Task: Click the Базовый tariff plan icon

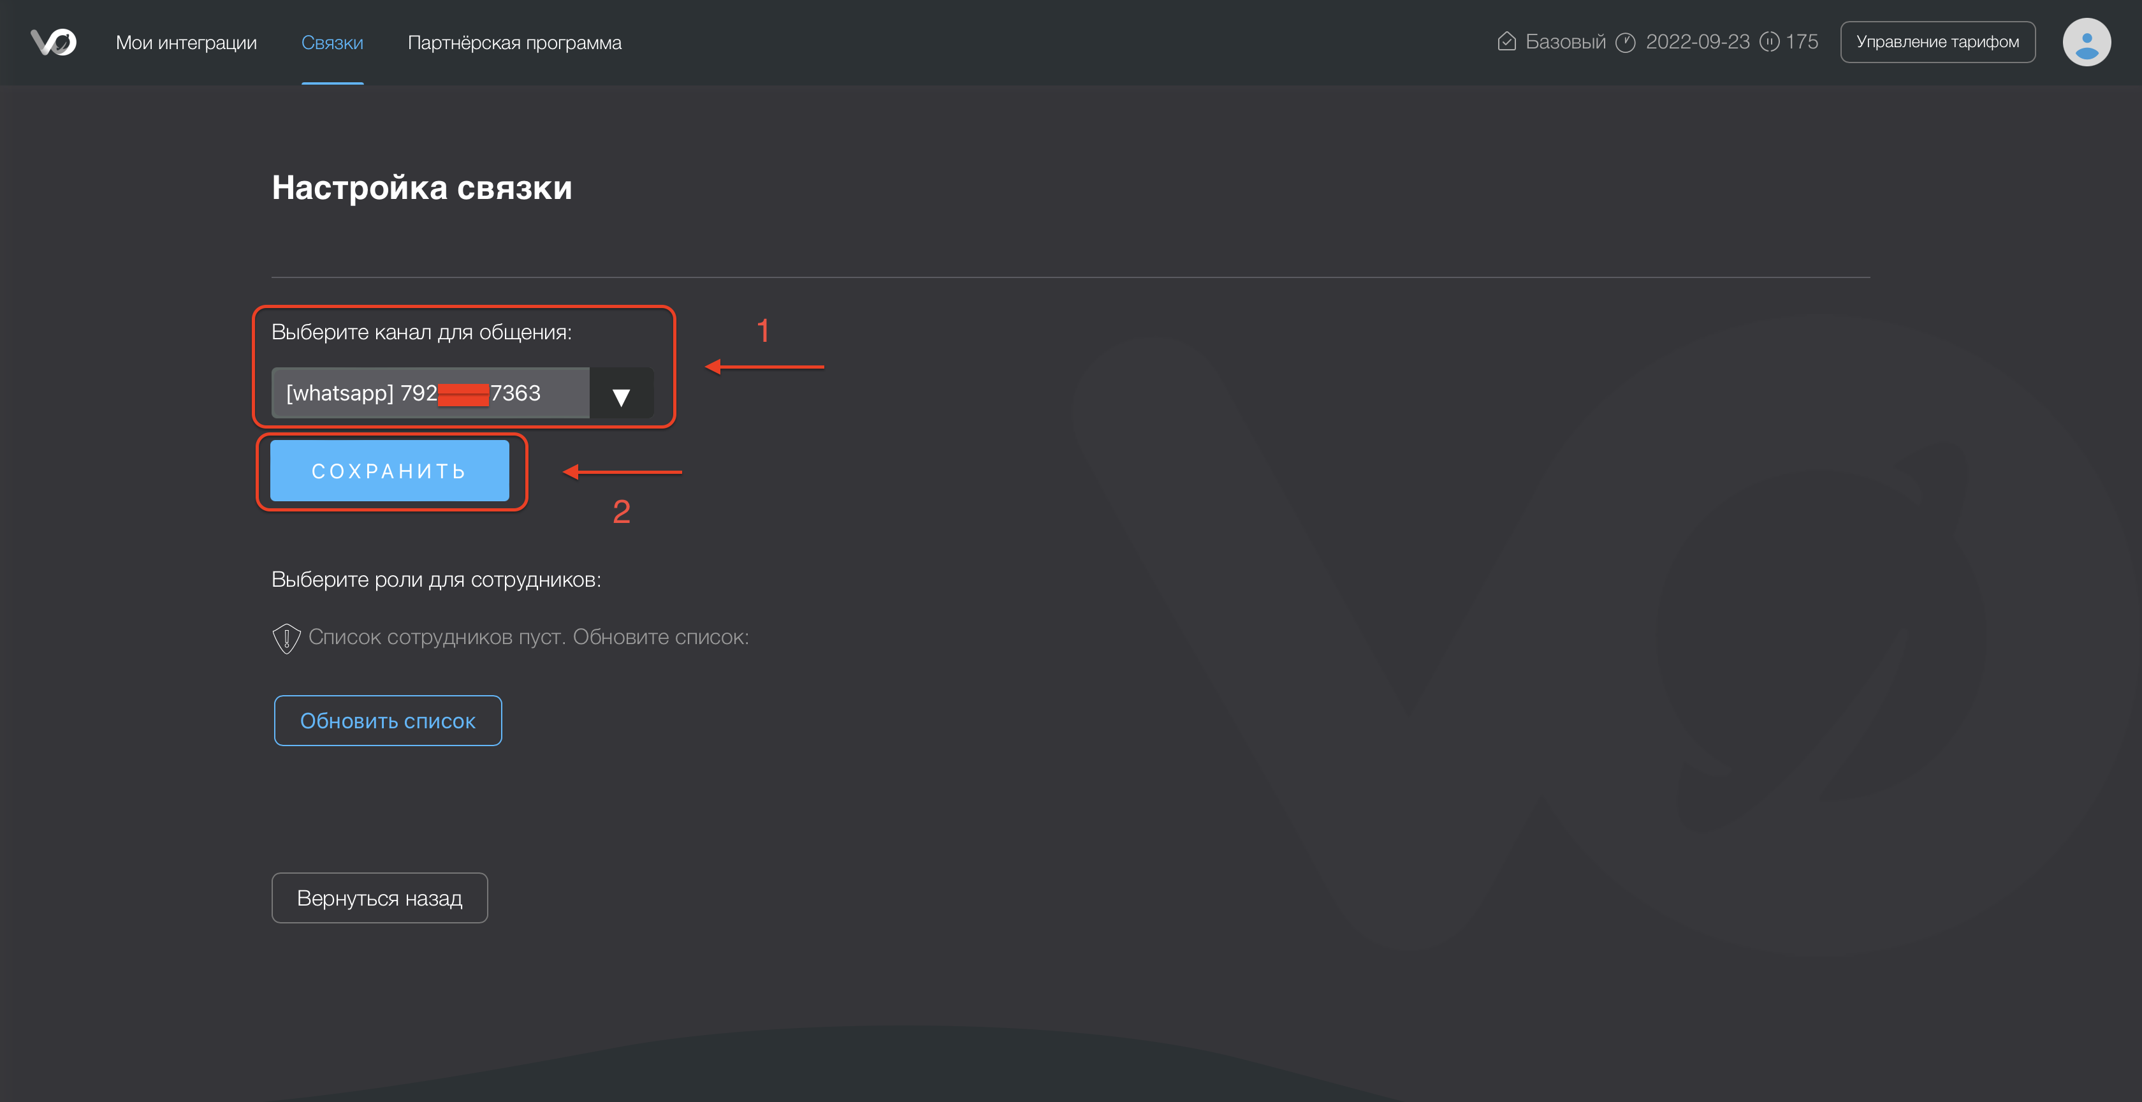Action: coord(1506,41)
